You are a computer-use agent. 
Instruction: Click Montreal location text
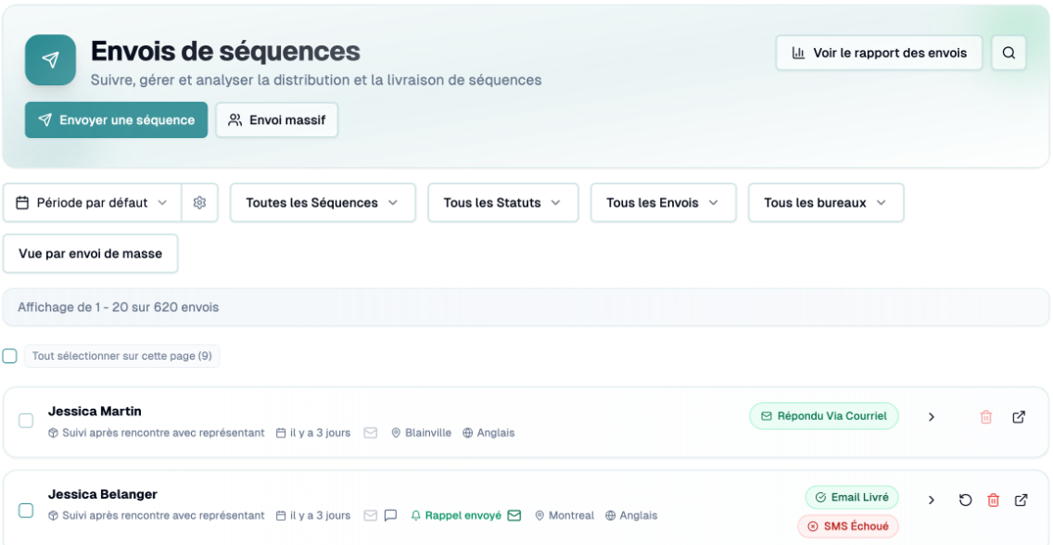[x=572, y=515]
